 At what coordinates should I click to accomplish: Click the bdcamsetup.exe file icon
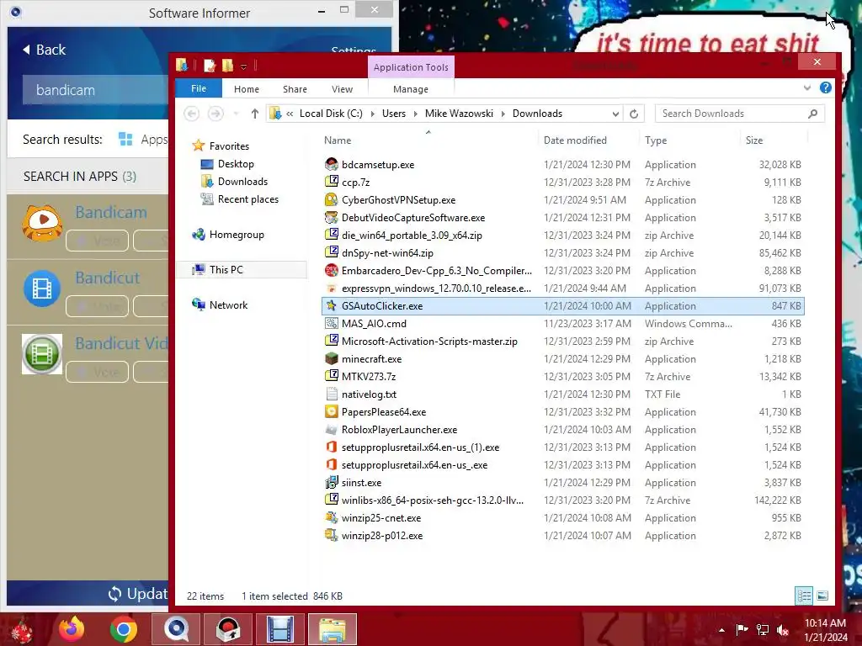(331, 164)
